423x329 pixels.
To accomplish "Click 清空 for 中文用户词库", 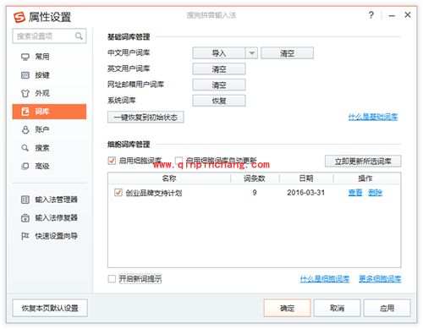I will (287, 53).
